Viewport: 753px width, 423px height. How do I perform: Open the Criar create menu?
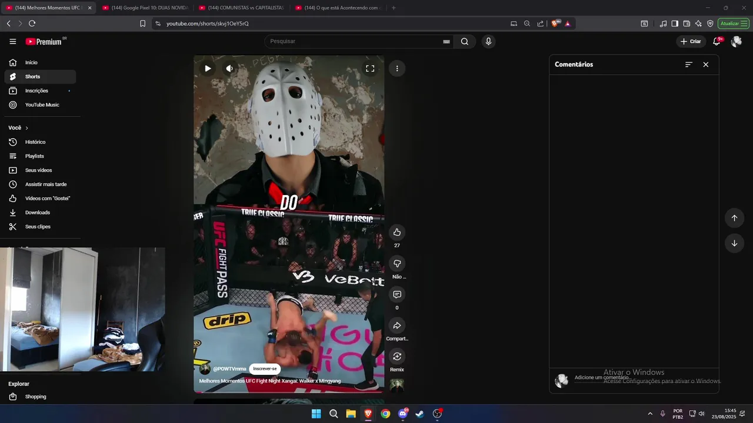point(691,41)
